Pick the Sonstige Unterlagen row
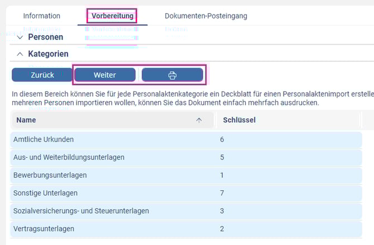 [45, 193]
